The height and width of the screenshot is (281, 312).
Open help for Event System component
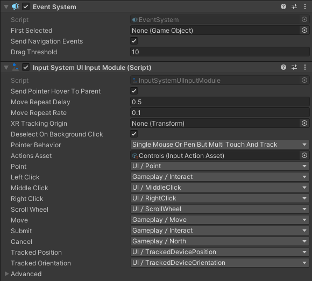pyautogui.click(x=283, y=7)
